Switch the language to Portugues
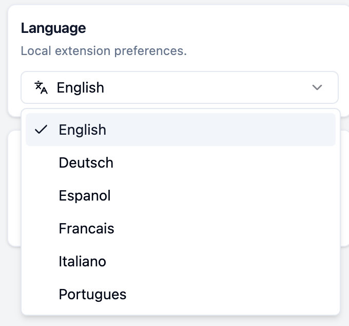The image size is (349, 326). (x=92, y=294)
